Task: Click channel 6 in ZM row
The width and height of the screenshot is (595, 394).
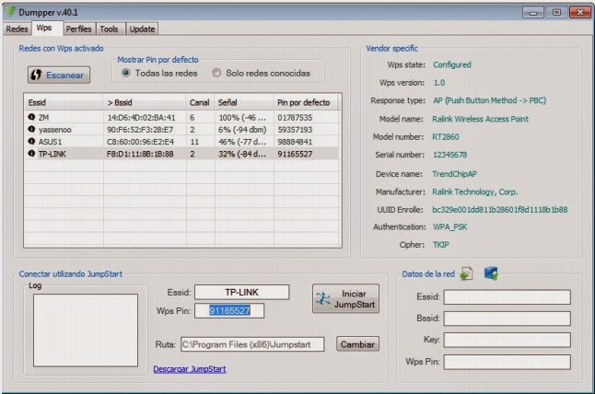Action: pos(192,118)
